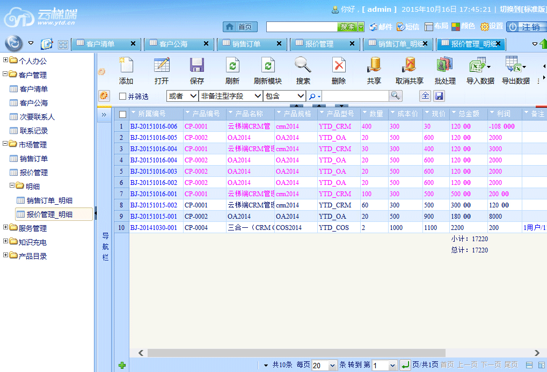Click the edit-note icon beside the globe
Screen dimensions: 547x372
pyautogui.click(x=47, y=44)
